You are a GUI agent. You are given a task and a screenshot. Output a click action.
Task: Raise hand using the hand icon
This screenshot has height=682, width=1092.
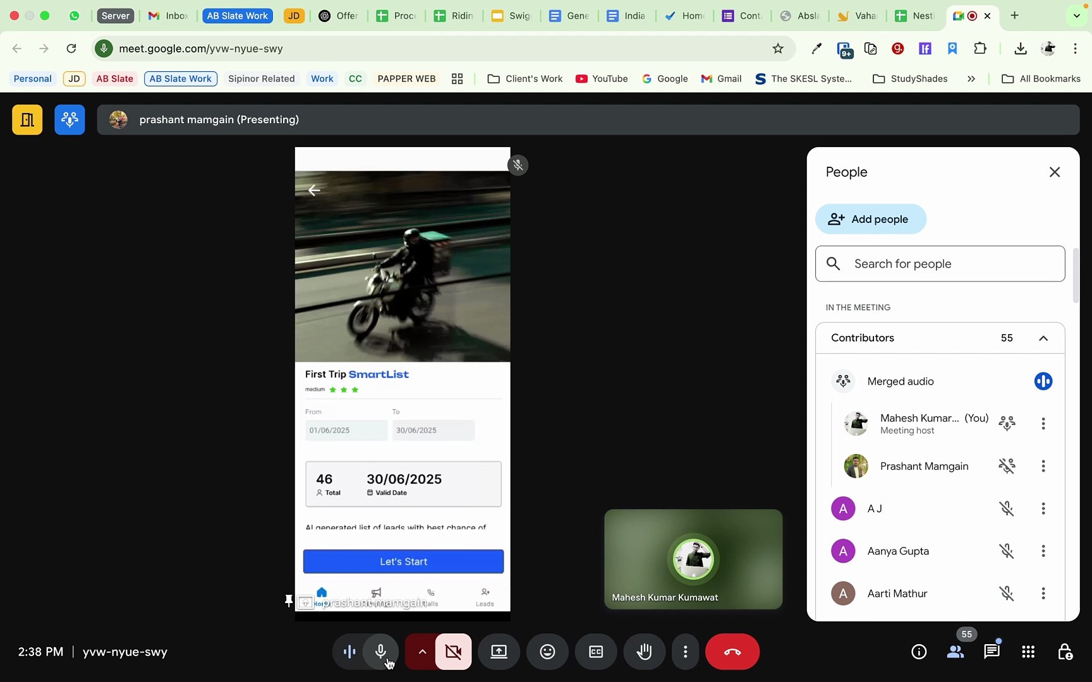[x=644, y=652]
